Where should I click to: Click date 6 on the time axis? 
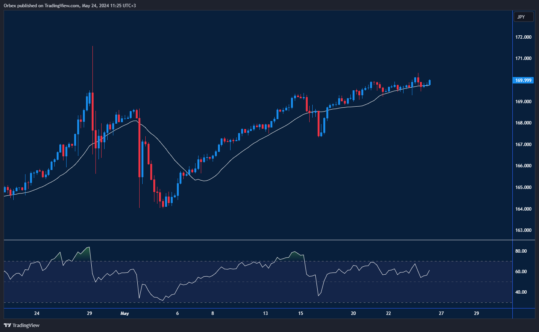tap(177, 313)
